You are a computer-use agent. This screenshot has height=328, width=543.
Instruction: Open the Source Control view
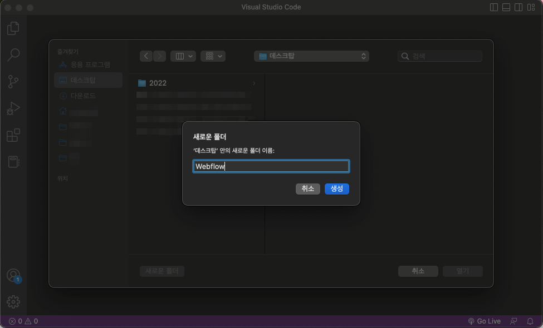[x=13, y=82]
